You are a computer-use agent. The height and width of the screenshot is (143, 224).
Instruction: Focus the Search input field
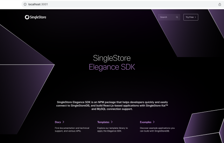click(x=169, y=17)
